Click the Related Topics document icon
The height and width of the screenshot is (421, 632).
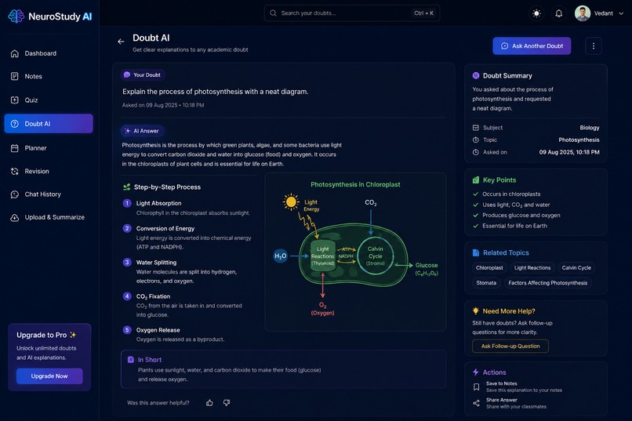tap(476, 253)
